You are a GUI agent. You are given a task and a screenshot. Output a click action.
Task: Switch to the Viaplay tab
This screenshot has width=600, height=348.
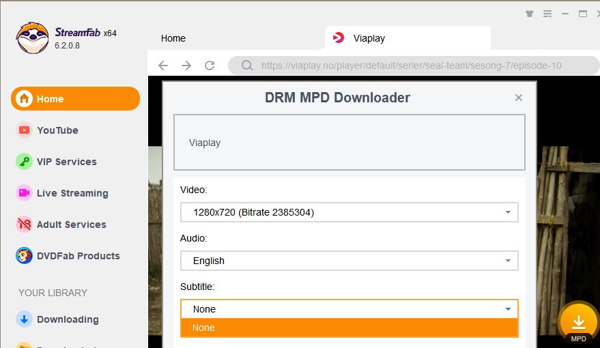(x=408, y=38)
